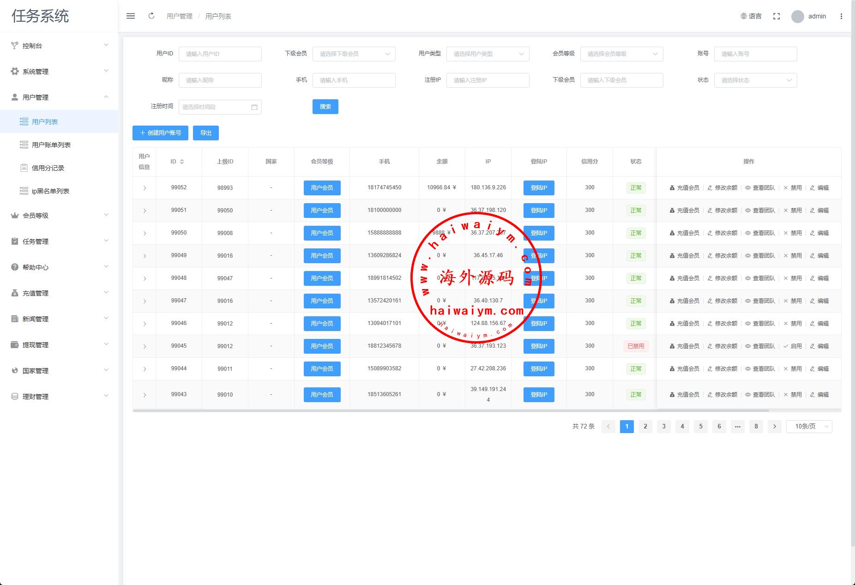Focus the 用户ID input field
Screen dimensions: 855x585
220,54
